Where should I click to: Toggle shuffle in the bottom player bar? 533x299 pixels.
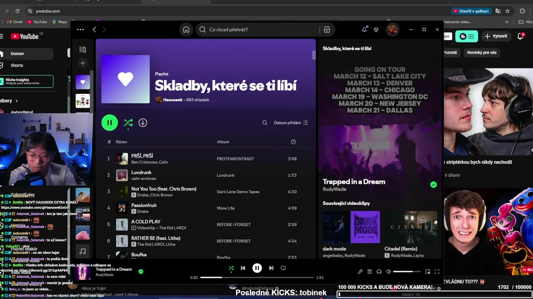coord(231,268)
